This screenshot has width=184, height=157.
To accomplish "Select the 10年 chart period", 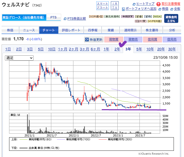I will [x=150, y=49].
